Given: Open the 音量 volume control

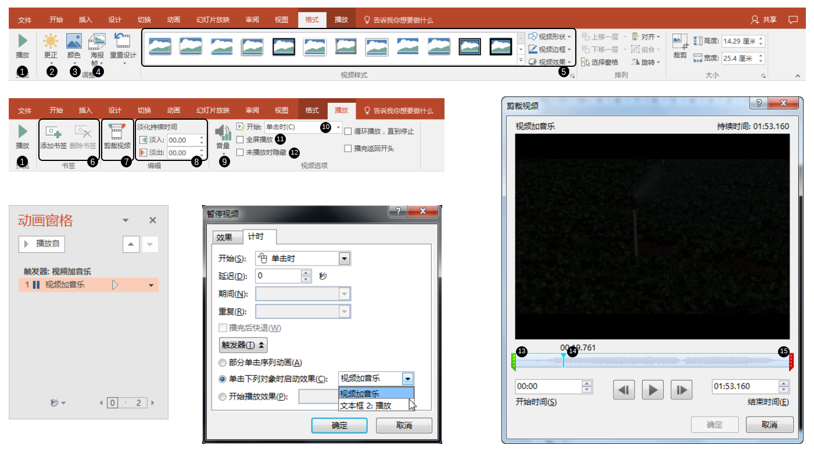Looking at the screenshot, I should coord(223,139).
